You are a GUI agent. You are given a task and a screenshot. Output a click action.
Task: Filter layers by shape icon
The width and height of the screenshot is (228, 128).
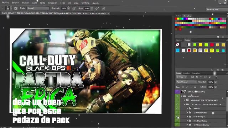pyautogui.click(x=205, y=77)
